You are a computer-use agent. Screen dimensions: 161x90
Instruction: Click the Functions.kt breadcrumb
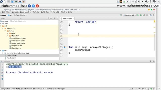20,15
